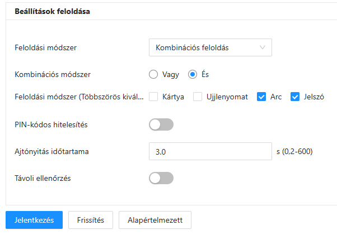The height and width of the screenshot is (235, 337).
Task: Uncheck the Jelszó checkbox
Action: tap(295, 97)
